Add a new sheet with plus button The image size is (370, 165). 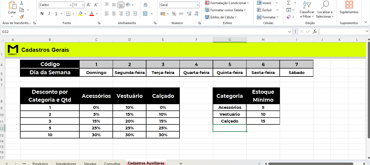pos(180,163)
